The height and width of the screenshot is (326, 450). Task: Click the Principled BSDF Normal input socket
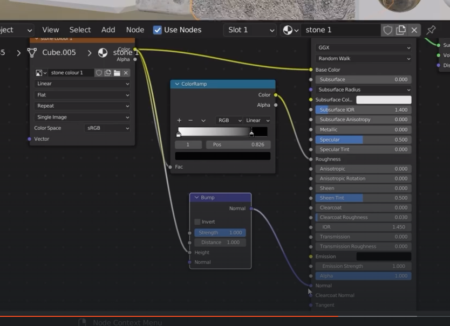pyautogui.click(x=311, y=286)
